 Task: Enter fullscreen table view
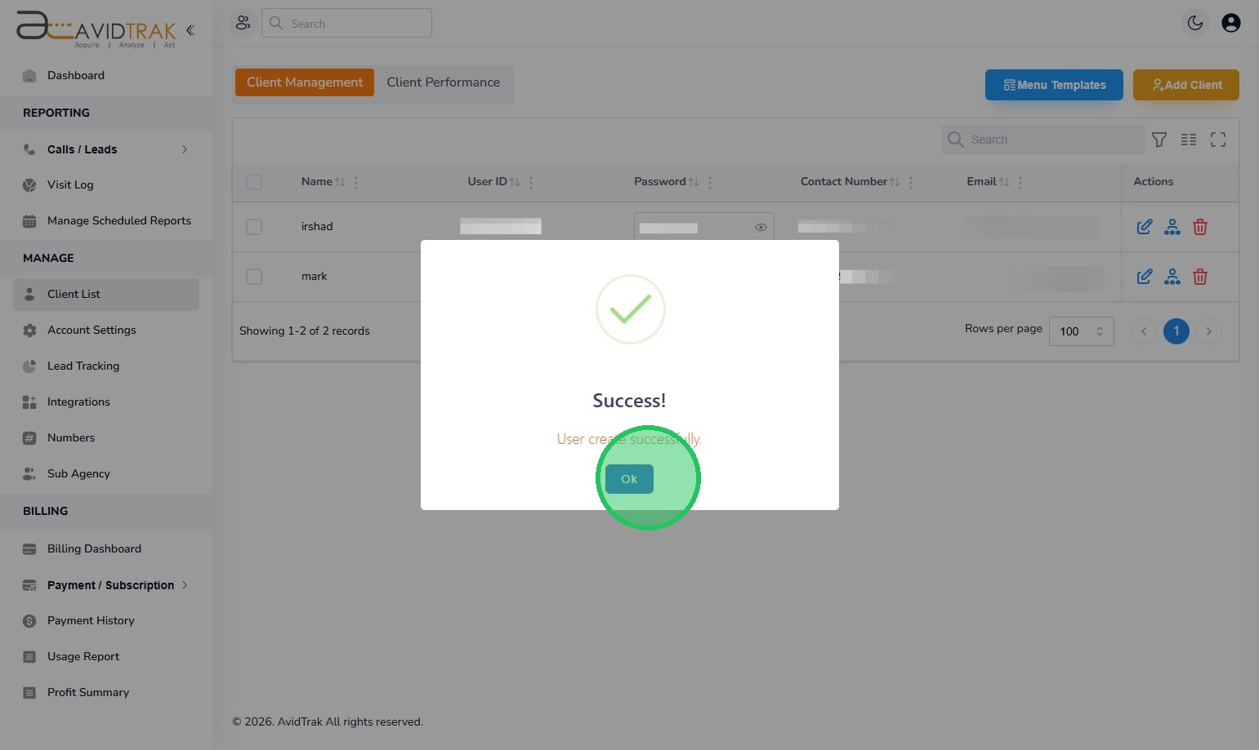tap(1218, 140)
